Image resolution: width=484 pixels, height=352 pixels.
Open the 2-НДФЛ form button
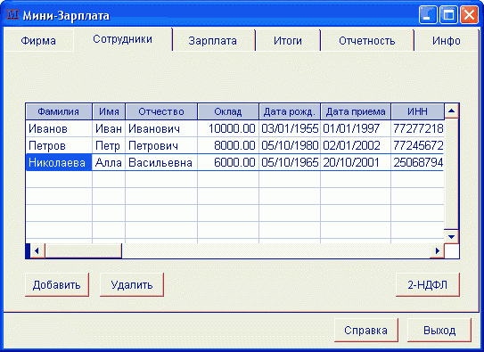coord(428,285)
